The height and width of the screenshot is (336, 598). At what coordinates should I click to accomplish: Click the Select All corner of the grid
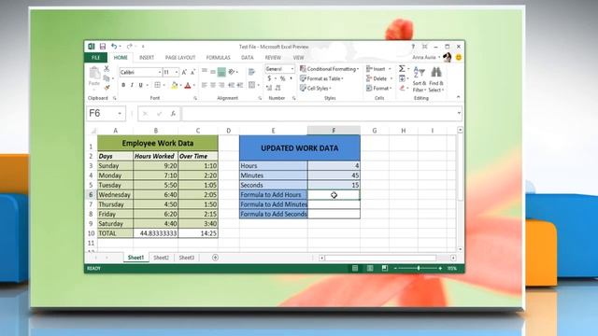93,131
